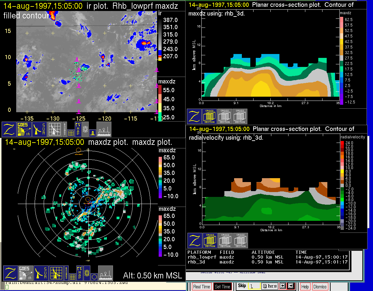
Task: Click the Z icon in IR plot toolbar
Action: [9, 129]
